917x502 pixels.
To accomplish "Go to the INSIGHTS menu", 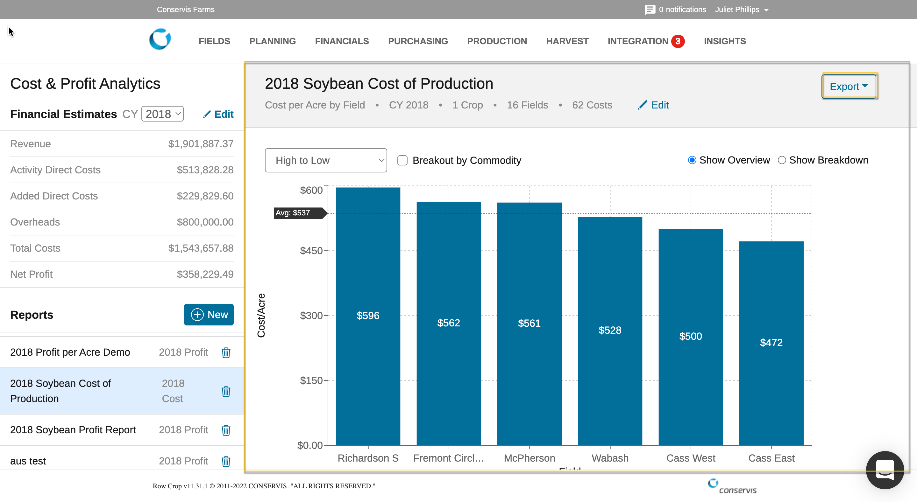I will (724, 41).
